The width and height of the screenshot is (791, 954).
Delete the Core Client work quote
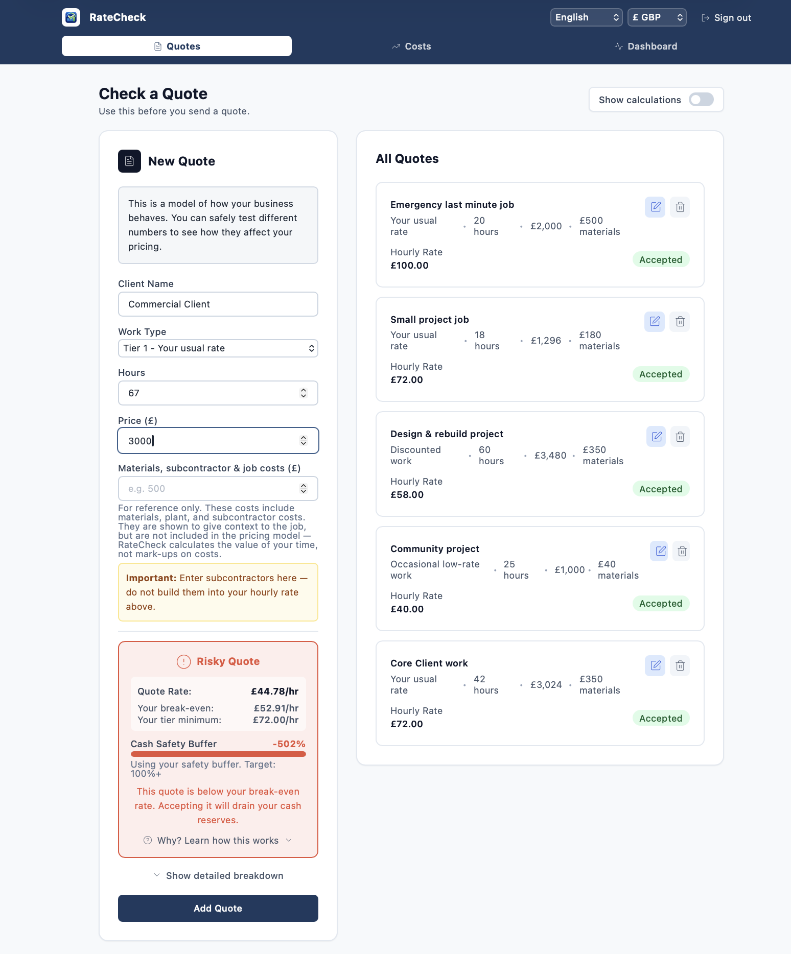pyautogui.click(x=680, y=665)
